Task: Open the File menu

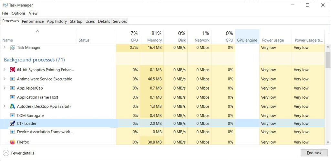Action: click(x=5, y=13)
